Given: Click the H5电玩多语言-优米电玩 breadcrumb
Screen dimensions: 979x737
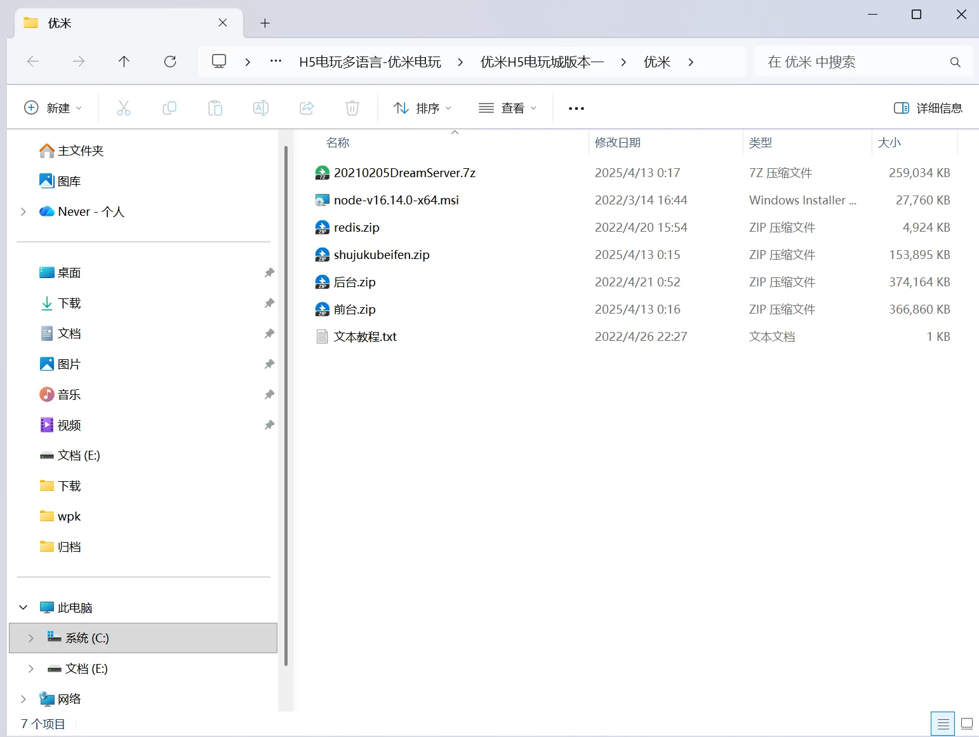Looking at the screenshot, I should 370,62.
